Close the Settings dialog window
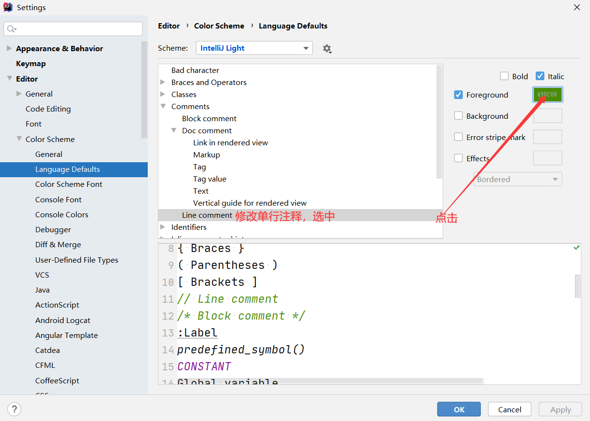590x421 pixels. coord(576,7)
